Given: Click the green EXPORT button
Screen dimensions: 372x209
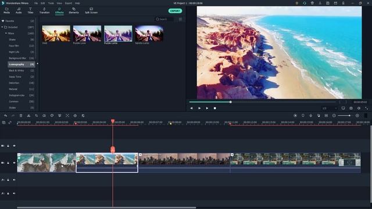Looking at the screenshot, I should pos(175,11).
